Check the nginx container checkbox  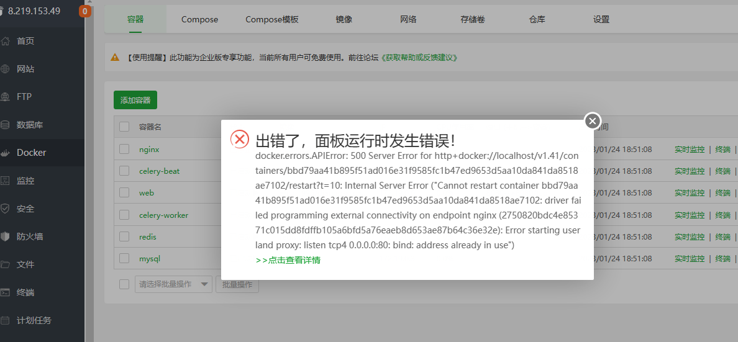124,149
